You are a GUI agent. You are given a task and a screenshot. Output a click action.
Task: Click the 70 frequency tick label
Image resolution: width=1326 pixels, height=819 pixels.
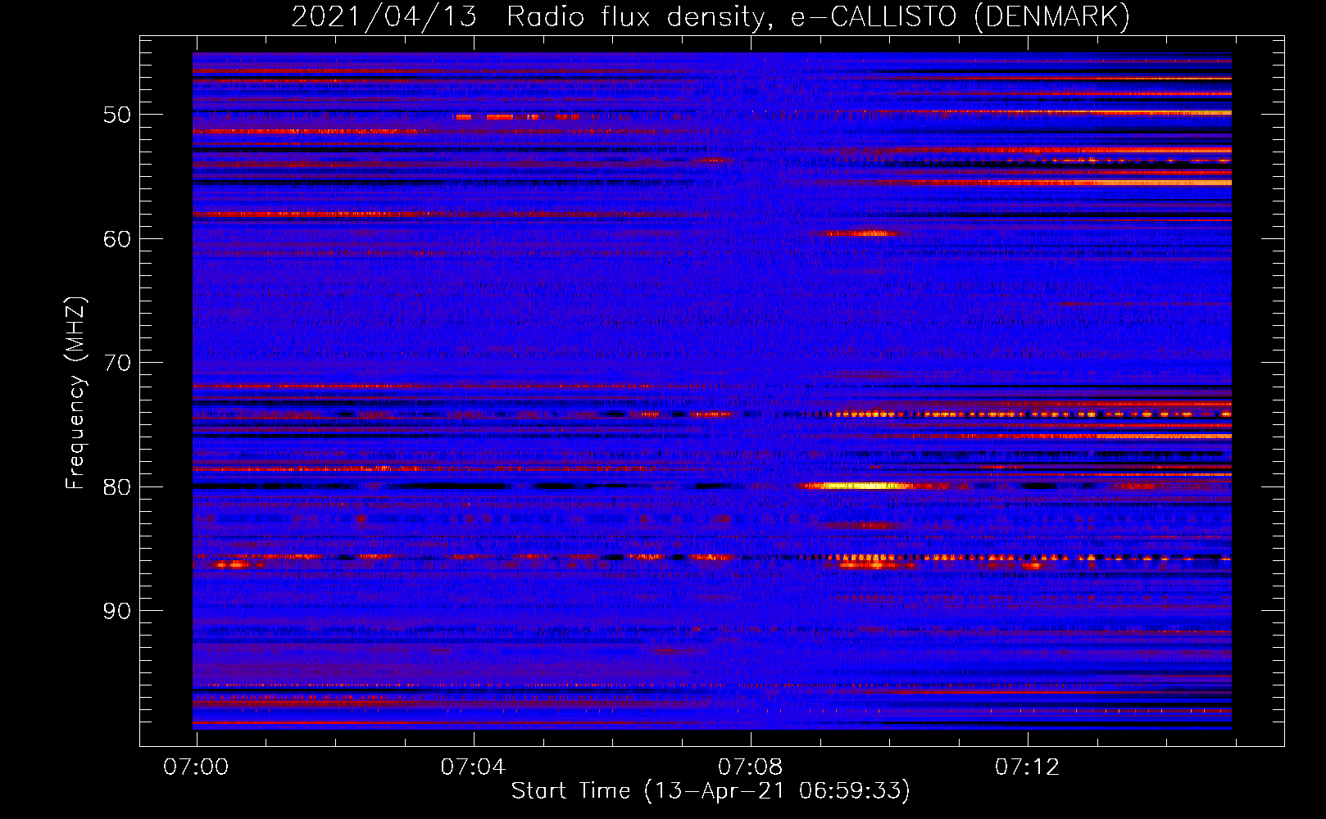pyautogui.click(x=117, y=363)
